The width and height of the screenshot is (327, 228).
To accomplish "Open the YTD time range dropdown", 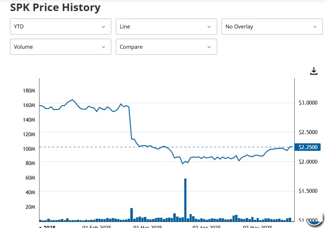I will point(60,27).
